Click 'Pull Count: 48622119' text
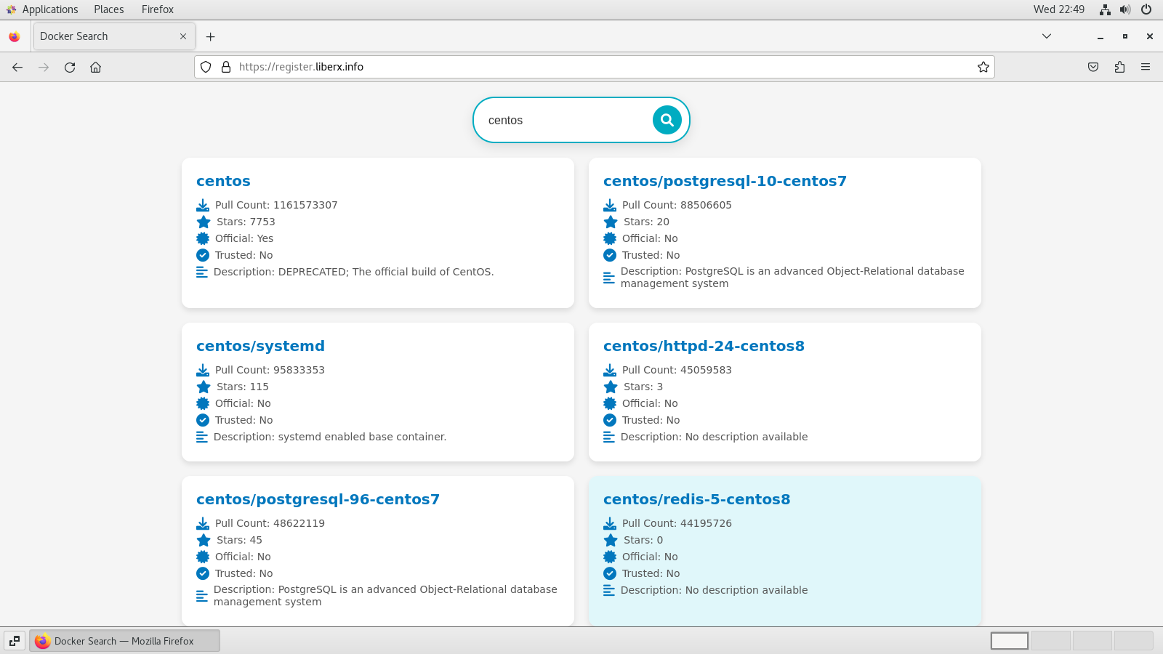Viewport: 1163px width, 654px height. [x=270, y=523]
